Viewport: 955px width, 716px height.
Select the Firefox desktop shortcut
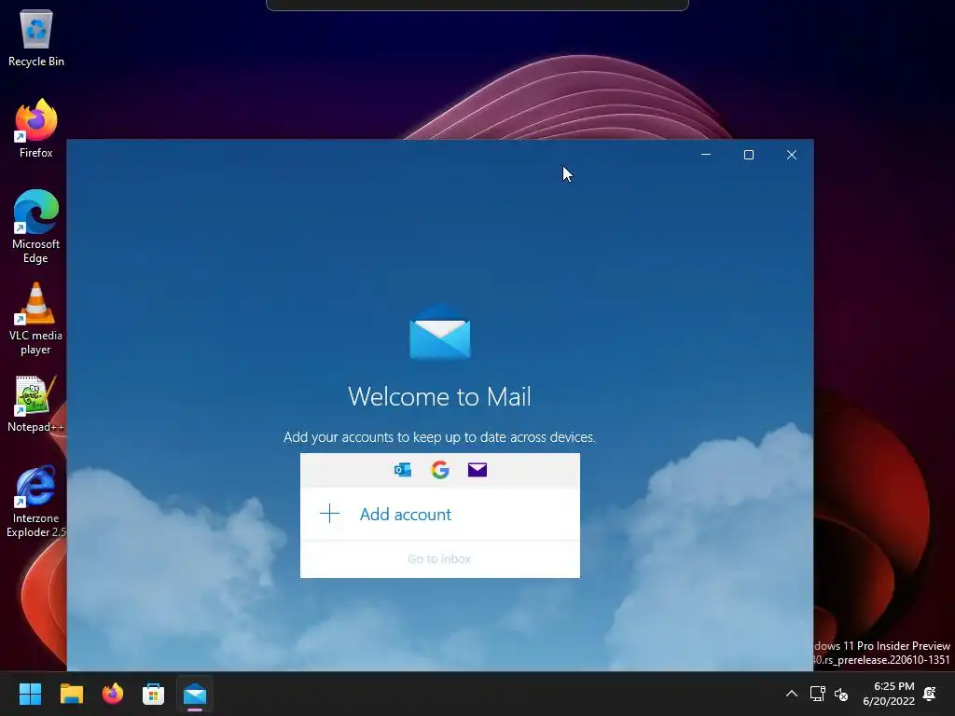pos(36,129)
